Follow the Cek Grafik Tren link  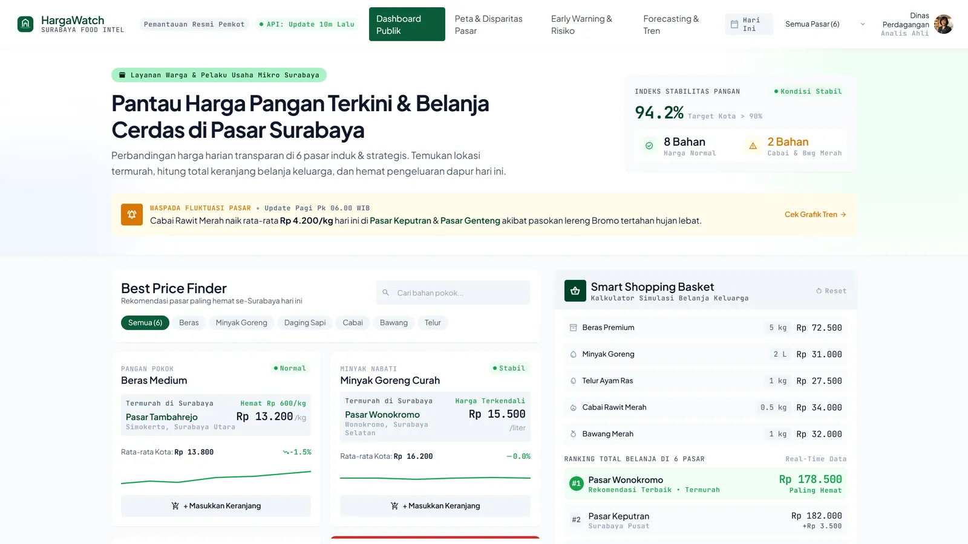[815, 215]
